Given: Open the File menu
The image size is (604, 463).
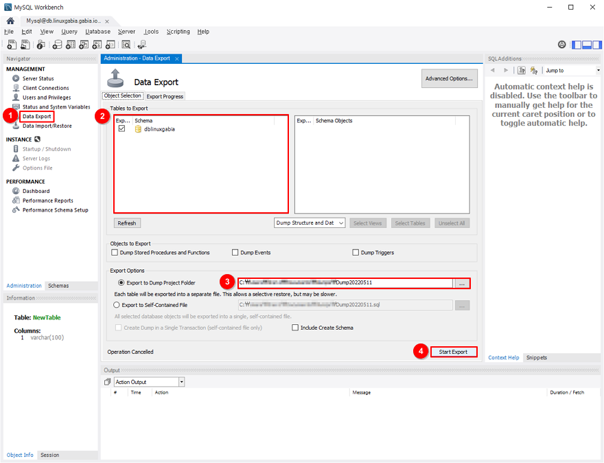Looking at the screenshot, I should (8, 32).
